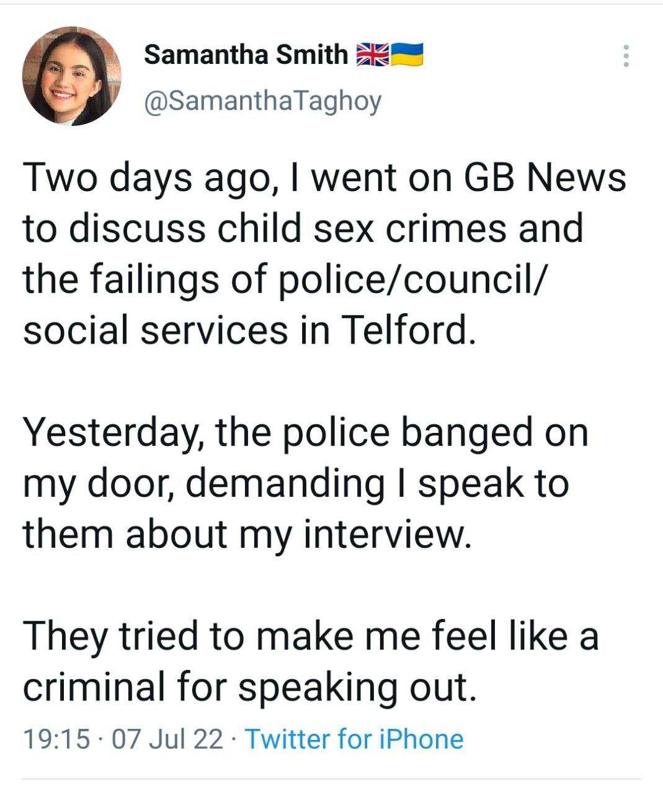Screen dimensions: 663x794
Task: Click the @SamanthaTaghoy handle
Action: point(262,101)
